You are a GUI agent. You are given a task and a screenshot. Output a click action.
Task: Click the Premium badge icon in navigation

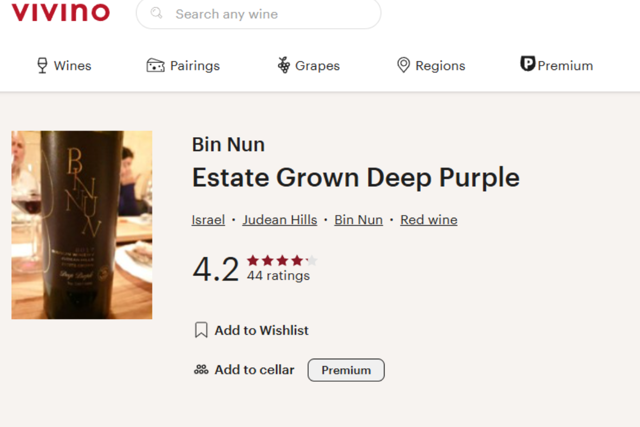[x=527, y=64]
